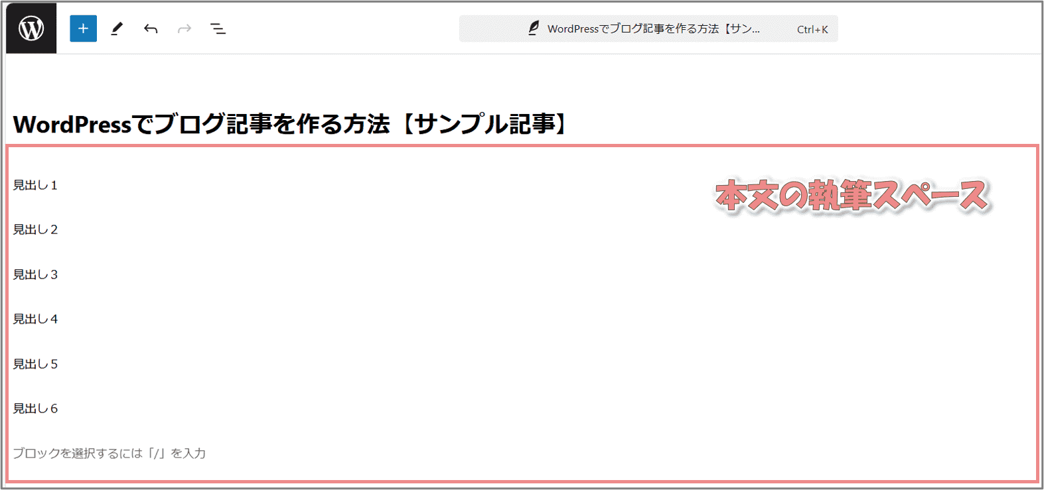This screenshot has width=1044, height=490.
Task: Select the 見出し２ paragraph
Action: click(35, 229)
